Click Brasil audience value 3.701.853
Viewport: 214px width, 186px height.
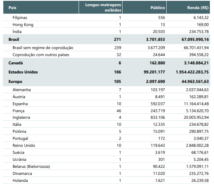click(x=155, y=40)
